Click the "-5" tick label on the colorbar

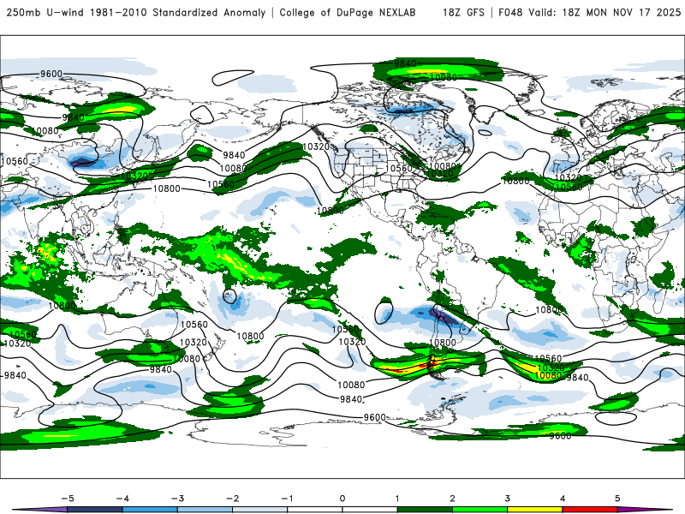(x=68, y=499)
